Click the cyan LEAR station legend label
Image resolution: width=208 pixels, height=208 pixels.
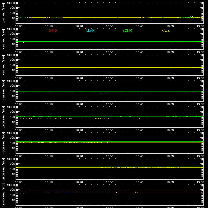point(90,30)
